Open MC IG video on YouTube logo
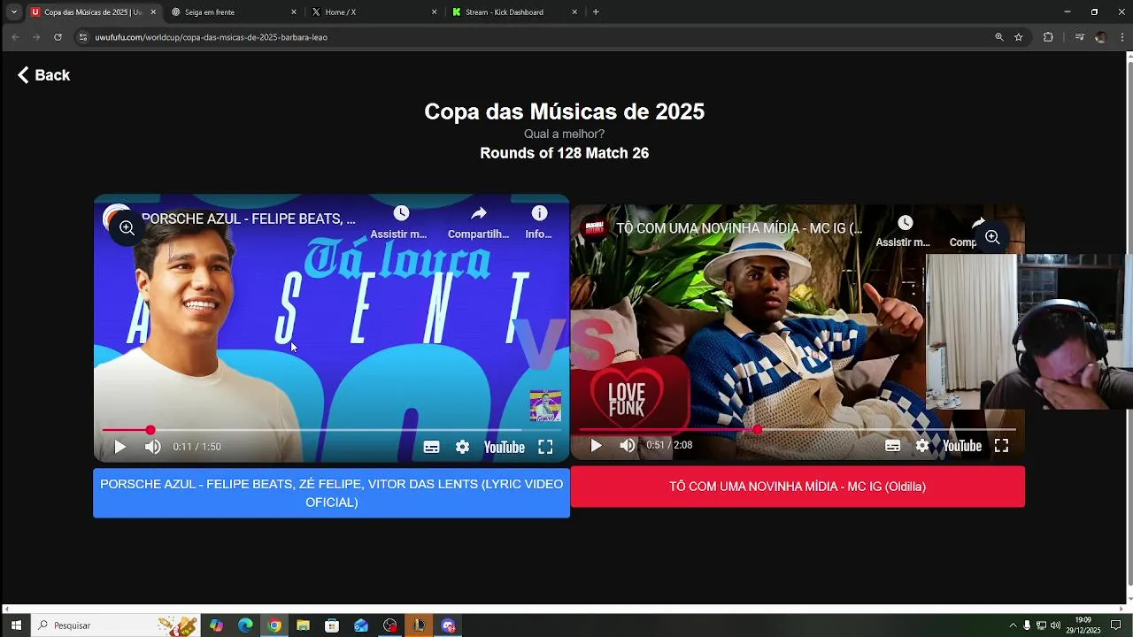This screenshot has height=637, width=1133. click(961, 445)
